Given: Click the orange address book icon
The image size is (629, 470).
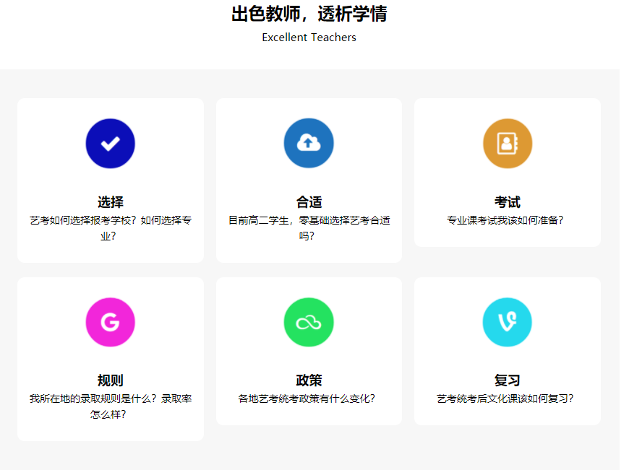Looking at the screenshot, I should tap(507, 144).
